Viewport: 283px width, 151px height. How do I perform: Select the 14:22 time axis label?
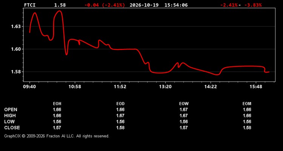pos(211,87)
